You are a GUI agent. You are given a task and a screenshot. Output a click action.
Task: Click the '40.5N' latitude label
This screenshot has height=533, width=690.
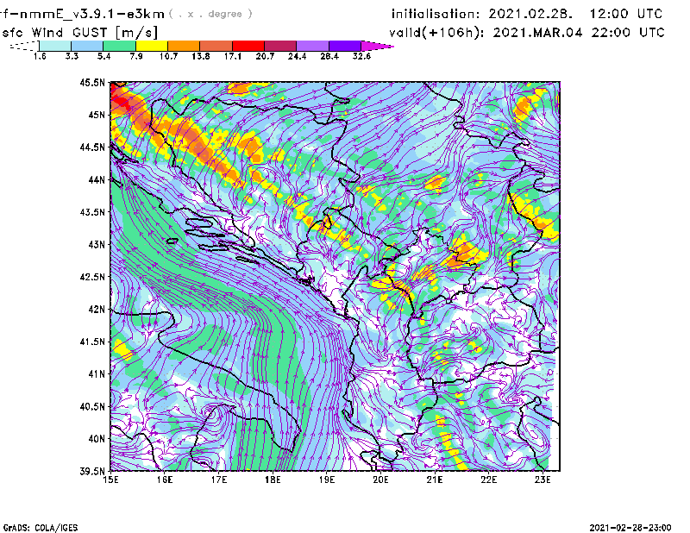point(92,407)
